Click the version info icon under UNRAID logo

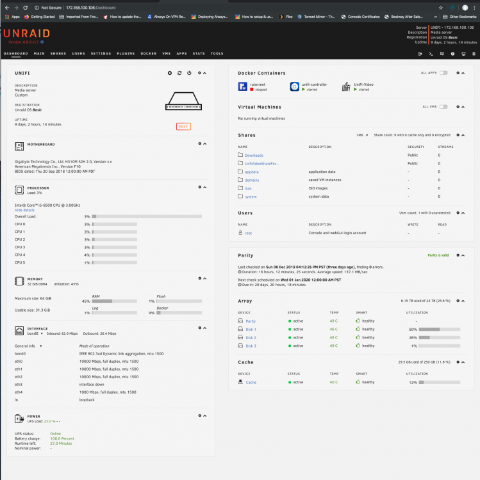42,42
